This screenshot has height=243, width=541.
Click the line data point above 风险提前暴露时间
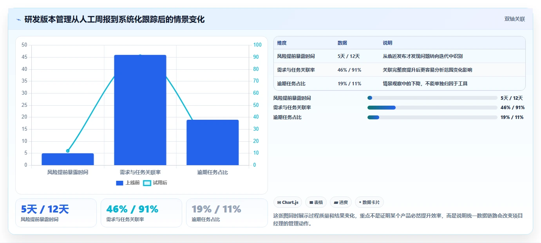(68, 151)
